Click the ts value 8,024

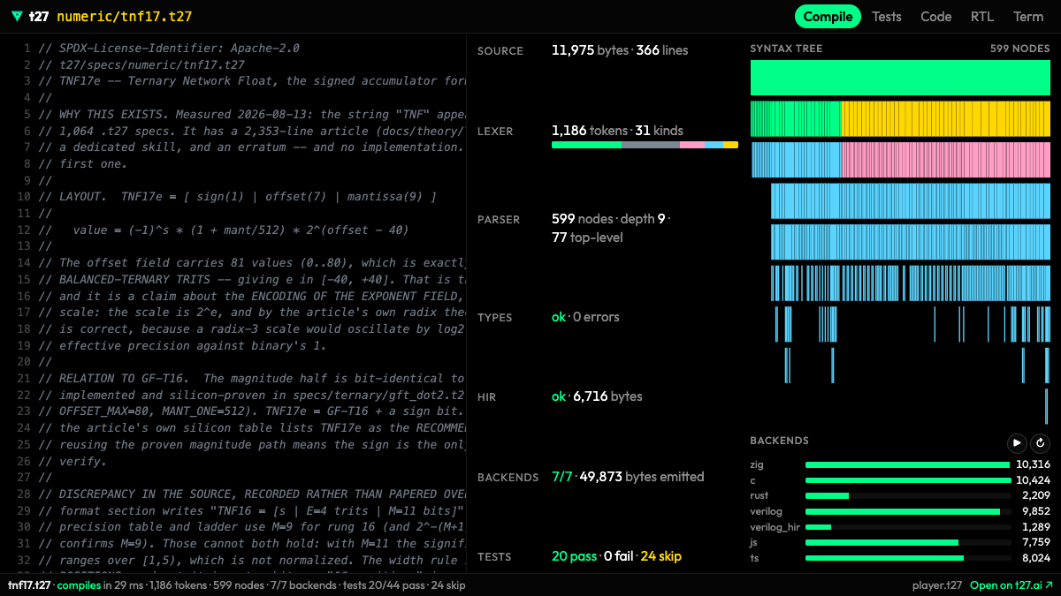coord(1035,559)
